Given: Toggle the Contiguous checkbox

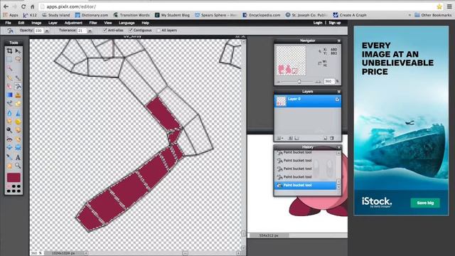Looking at the screenshot, I should tap(130, 30).
